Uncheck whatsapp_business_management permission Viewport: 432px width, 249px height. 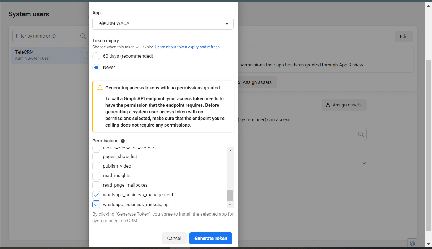[x=96, y=195]
